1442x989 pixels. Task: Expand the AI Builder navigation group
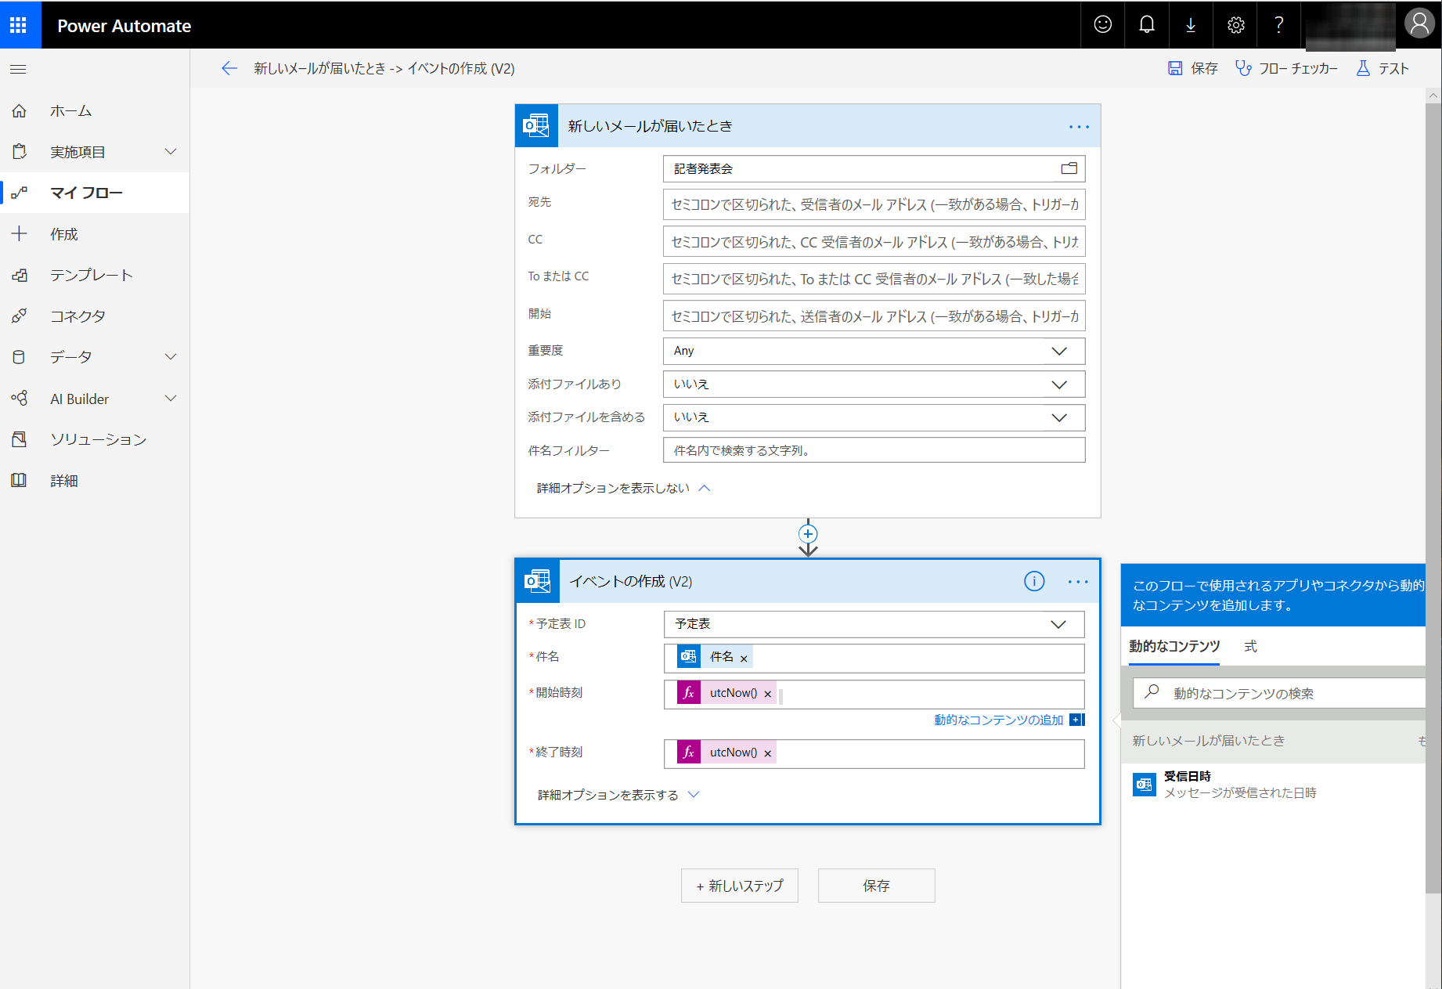tap(171, 399)
